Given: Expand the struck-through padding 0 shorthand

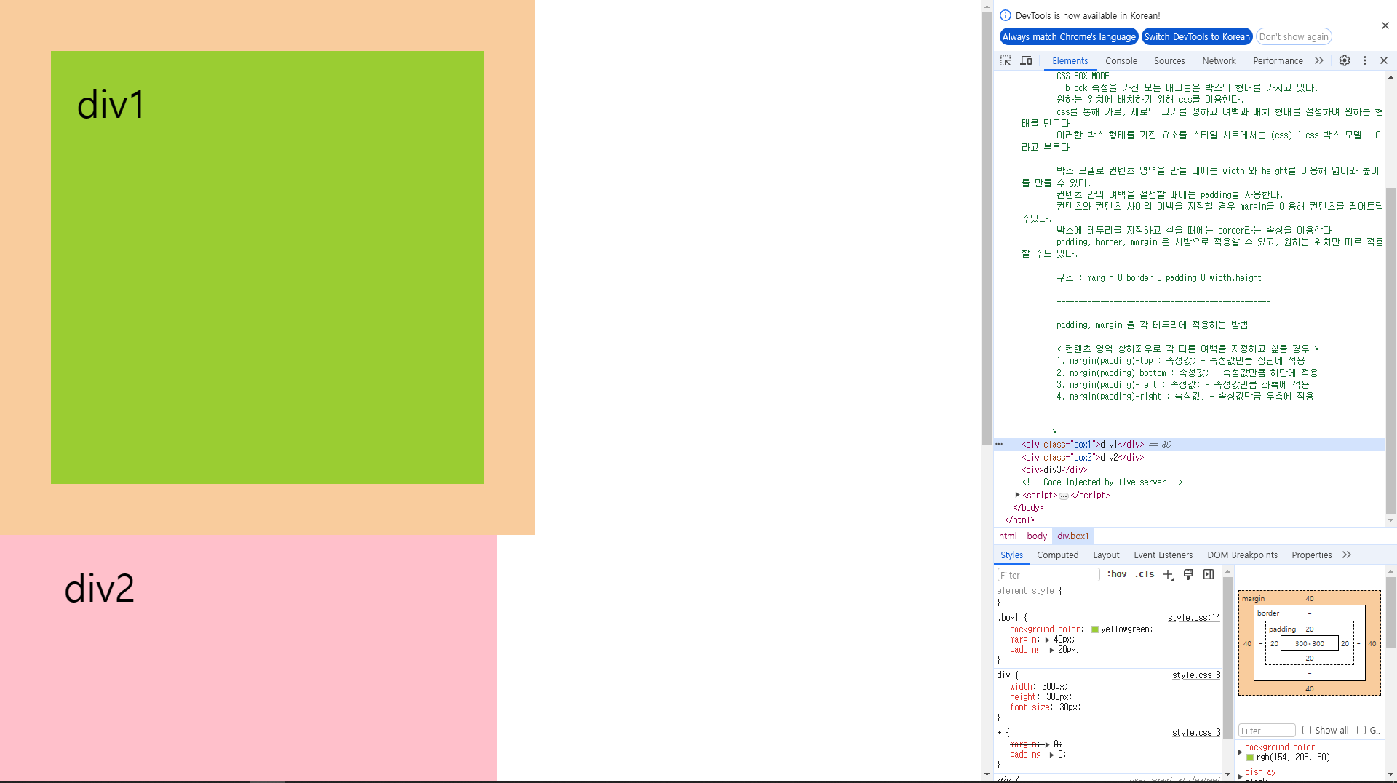Looking at the screenshot, I should tap(1052, 755).
